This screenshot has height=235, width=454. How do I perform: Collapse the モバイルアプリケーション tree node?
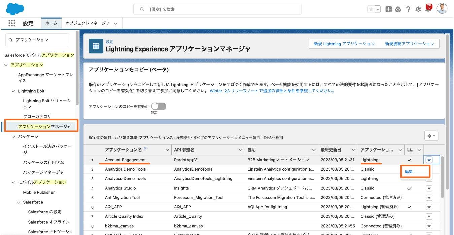13,182
